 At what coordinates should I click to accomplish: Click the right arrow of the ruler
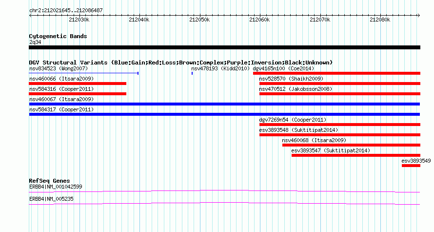pos(418,16)
